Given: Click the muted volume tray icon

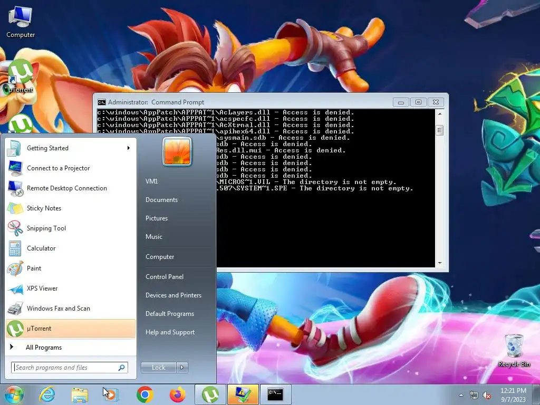Looking at the screenshot, I should point(487,396).
